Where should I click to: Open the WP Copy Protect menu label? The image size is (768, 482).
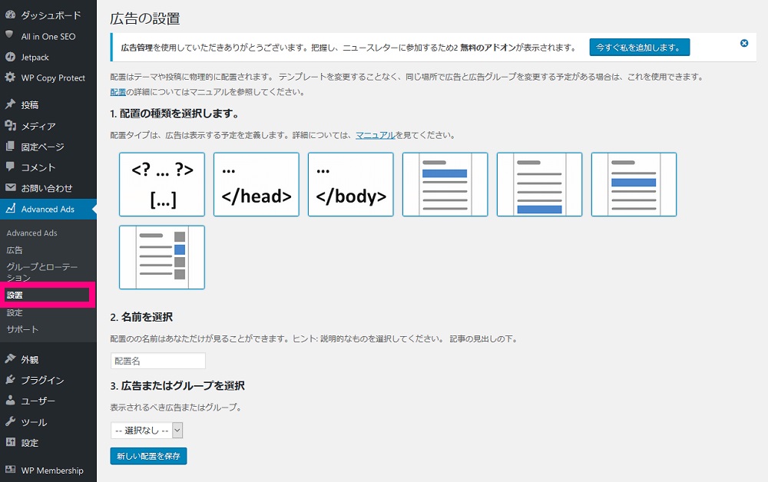tap(53, 78)
